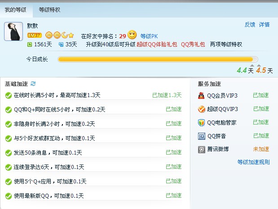Image resolution: width=278 pixels, height=209 pixels.
Task: Click the username 默默
Action: coord(32,26)
